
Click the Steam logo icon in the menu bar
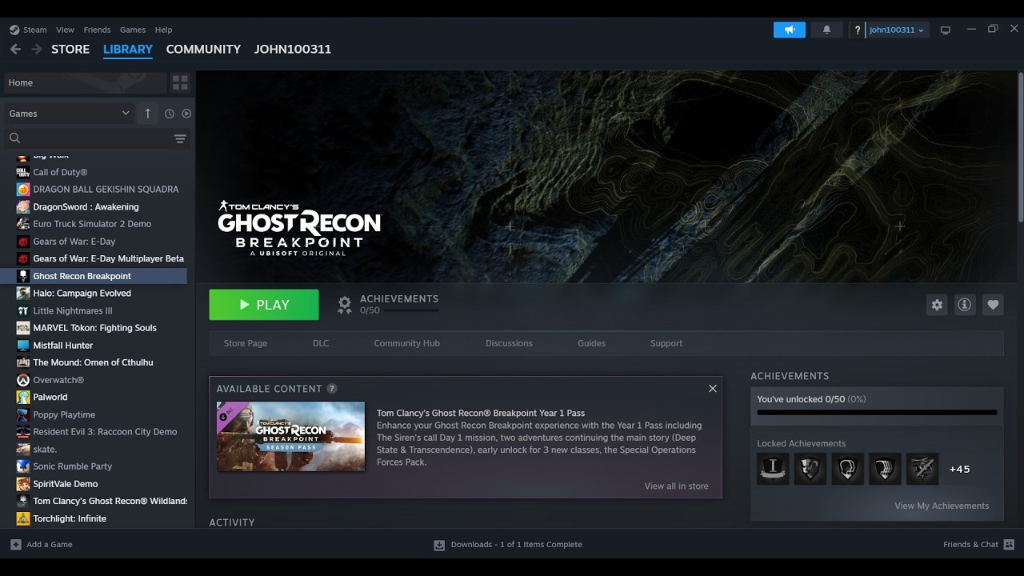(x=14, y=30)
